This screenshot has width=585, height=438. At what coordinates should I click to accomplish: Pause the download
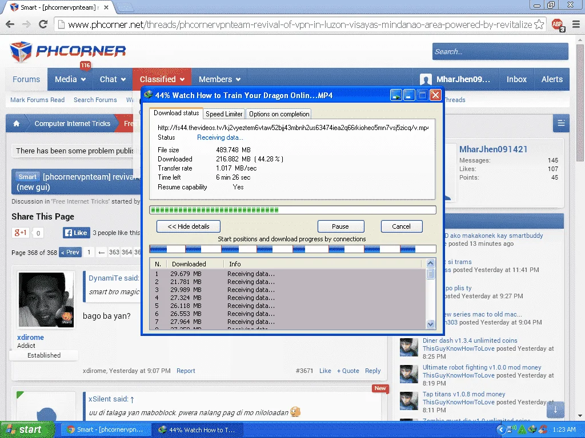340,226
